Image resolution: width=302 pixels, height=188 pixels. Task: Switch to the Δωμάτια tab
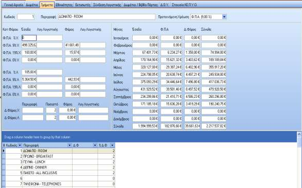point(32,5)
